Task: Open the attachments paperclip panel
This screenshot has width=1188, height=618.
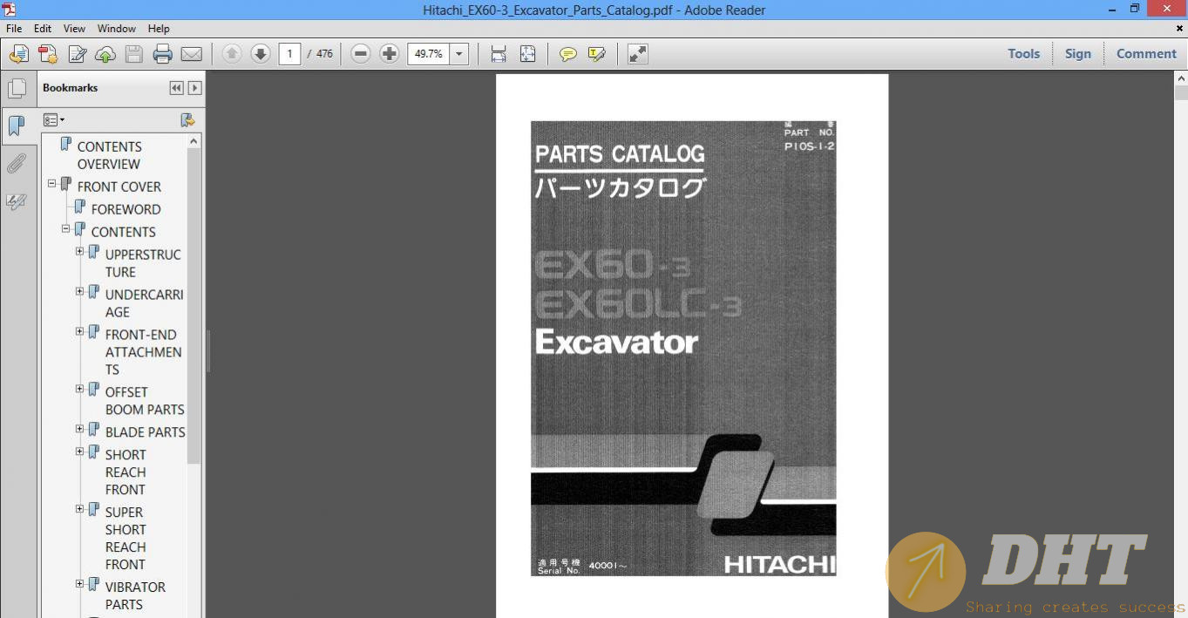Action: [16, 164]
